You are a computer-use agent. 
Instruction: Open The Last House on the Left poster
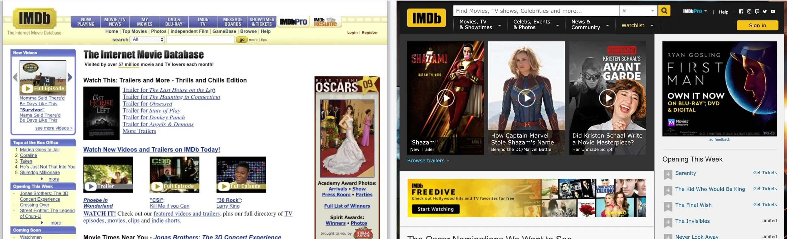(x=101, y=113)
